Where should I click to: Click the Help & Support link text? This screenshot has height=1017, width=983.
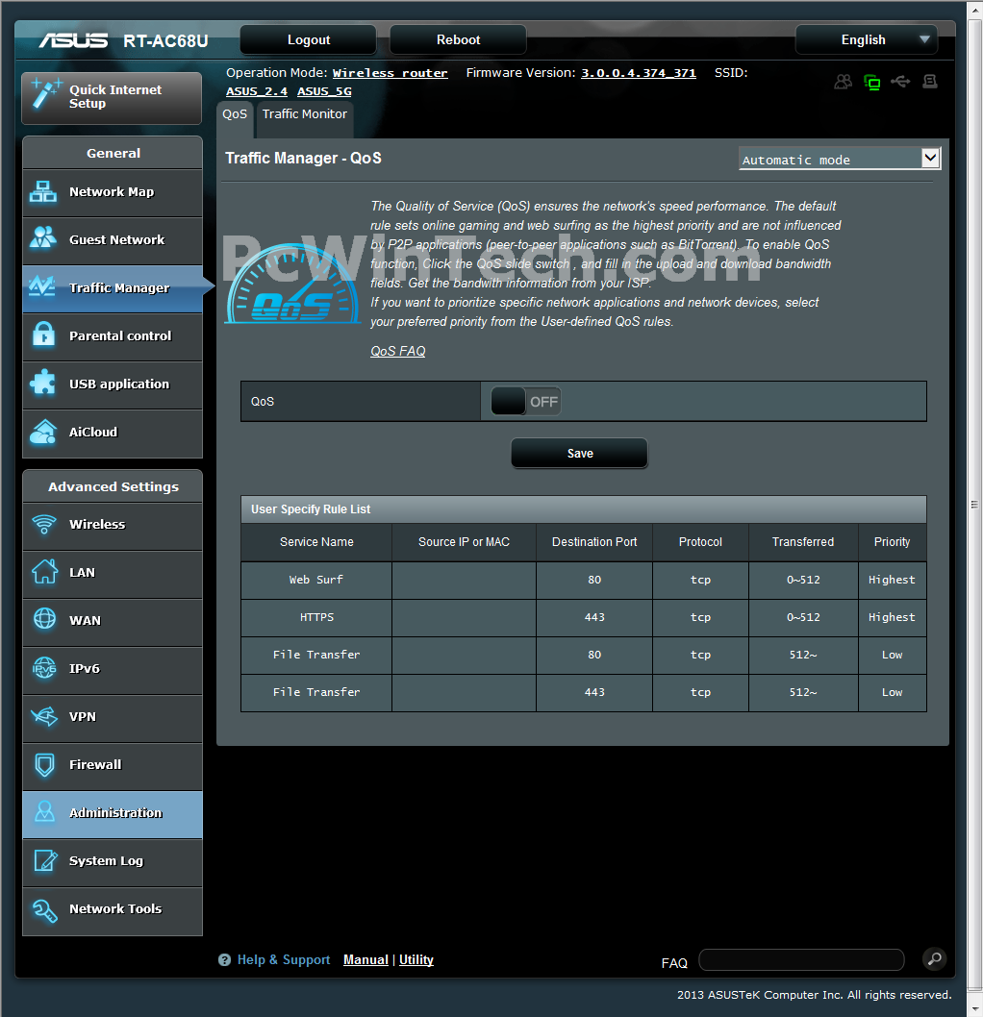click(284, 960)
